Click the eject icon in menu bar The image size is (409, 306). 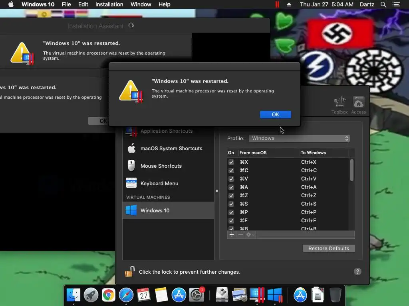[289, 4]
